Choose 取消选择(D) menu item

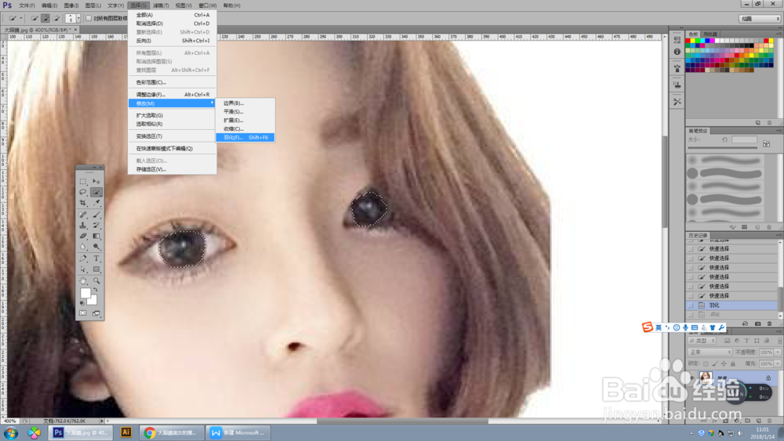172,23
